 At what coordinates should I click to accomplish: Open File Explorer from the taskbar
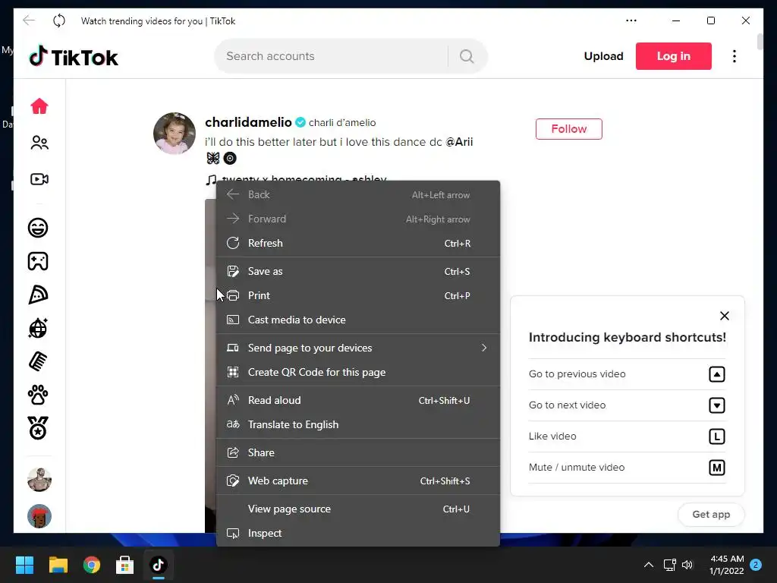coord(58,565)
